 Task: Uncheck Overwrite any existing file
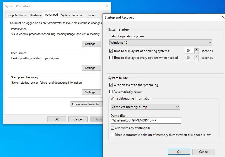tap(112, 128)
